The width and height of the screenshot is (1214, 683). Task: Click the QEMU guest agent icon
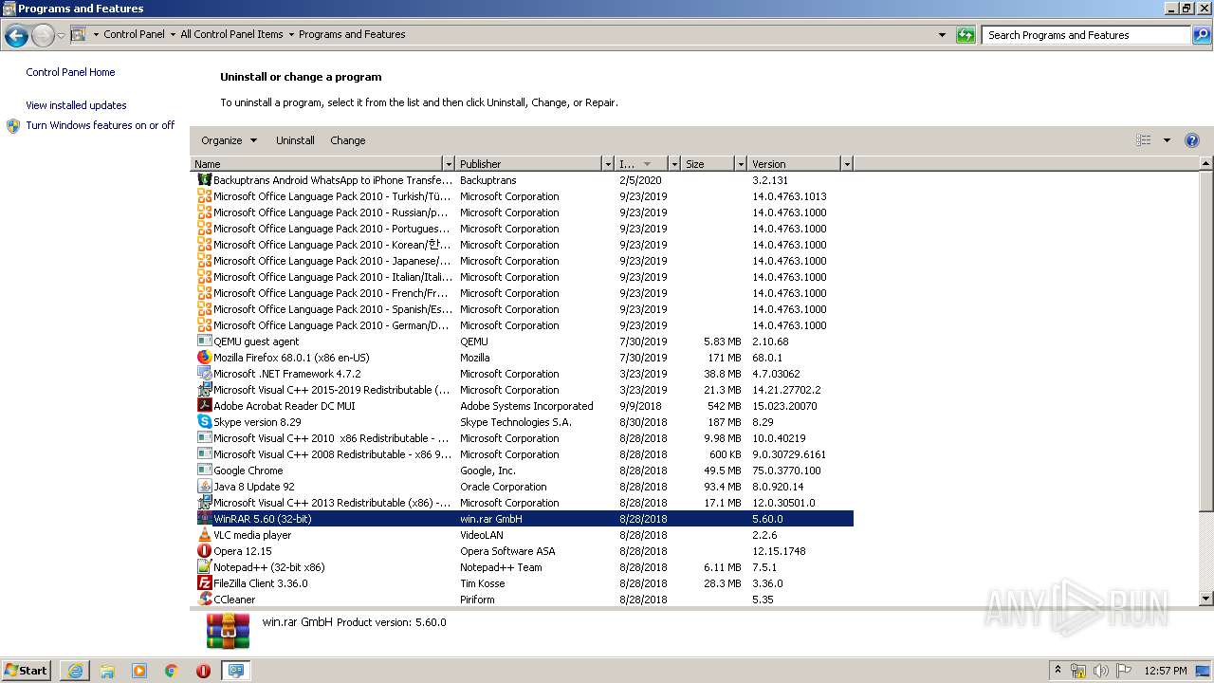(204, 341)
